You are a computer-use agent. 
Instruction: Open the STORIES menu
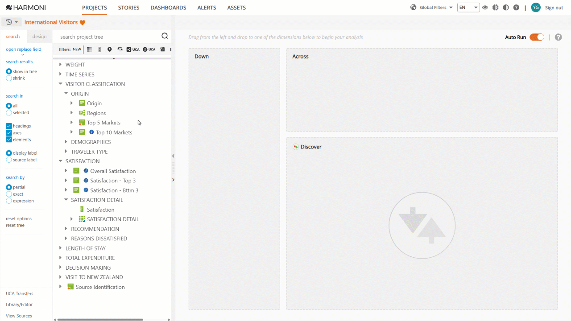pyautogui.click(x=128, y=8)
